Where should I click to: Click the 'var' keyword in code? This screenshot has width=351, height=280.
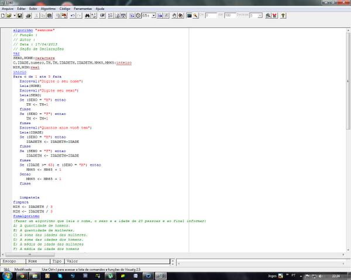(16, 54)
